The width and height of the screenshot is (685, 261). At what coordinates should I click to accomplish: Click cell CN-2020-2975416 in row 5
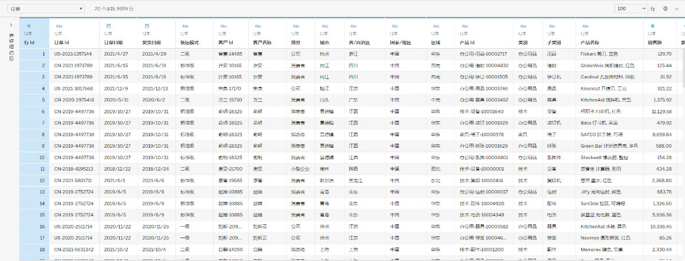click(x=74, y=100)
